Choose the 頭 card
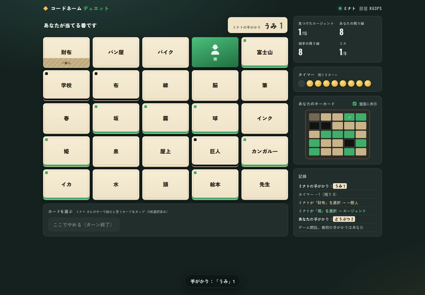 point(166,184)
